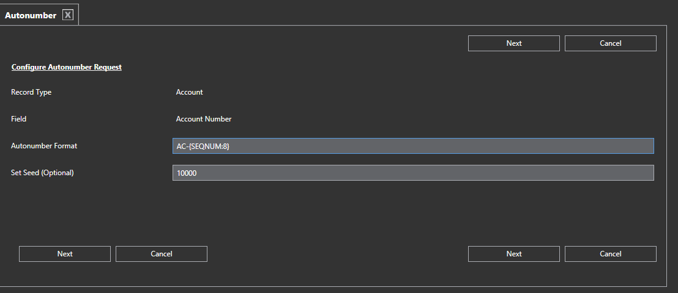Select the Account record type value
This screenshot has width=678, height=293.
pyautogui.click(x=189, y=92)
